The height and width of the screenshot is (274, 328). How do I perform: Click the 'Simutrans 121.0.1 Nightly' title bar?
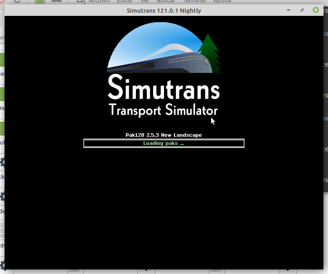pos(164,10)
